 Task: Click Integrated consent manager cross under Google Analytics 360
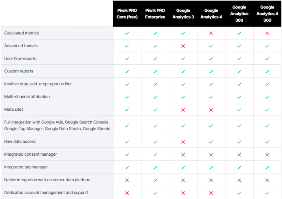239,154
